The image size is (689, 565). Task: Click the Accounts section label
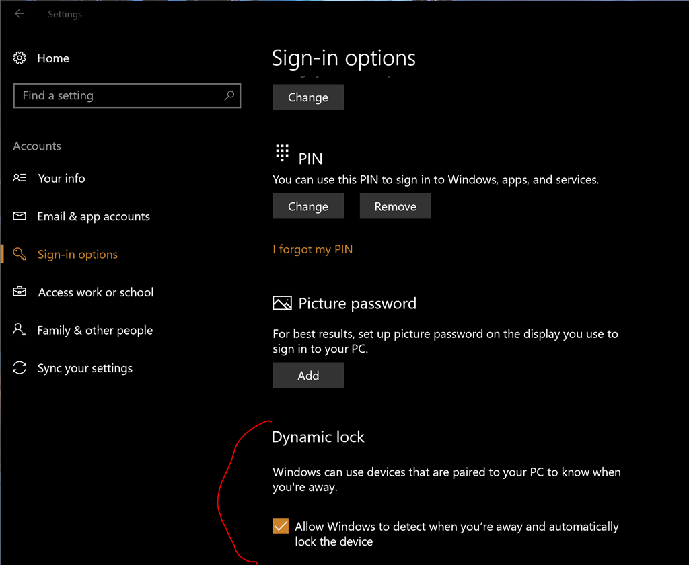coord(37,146)
